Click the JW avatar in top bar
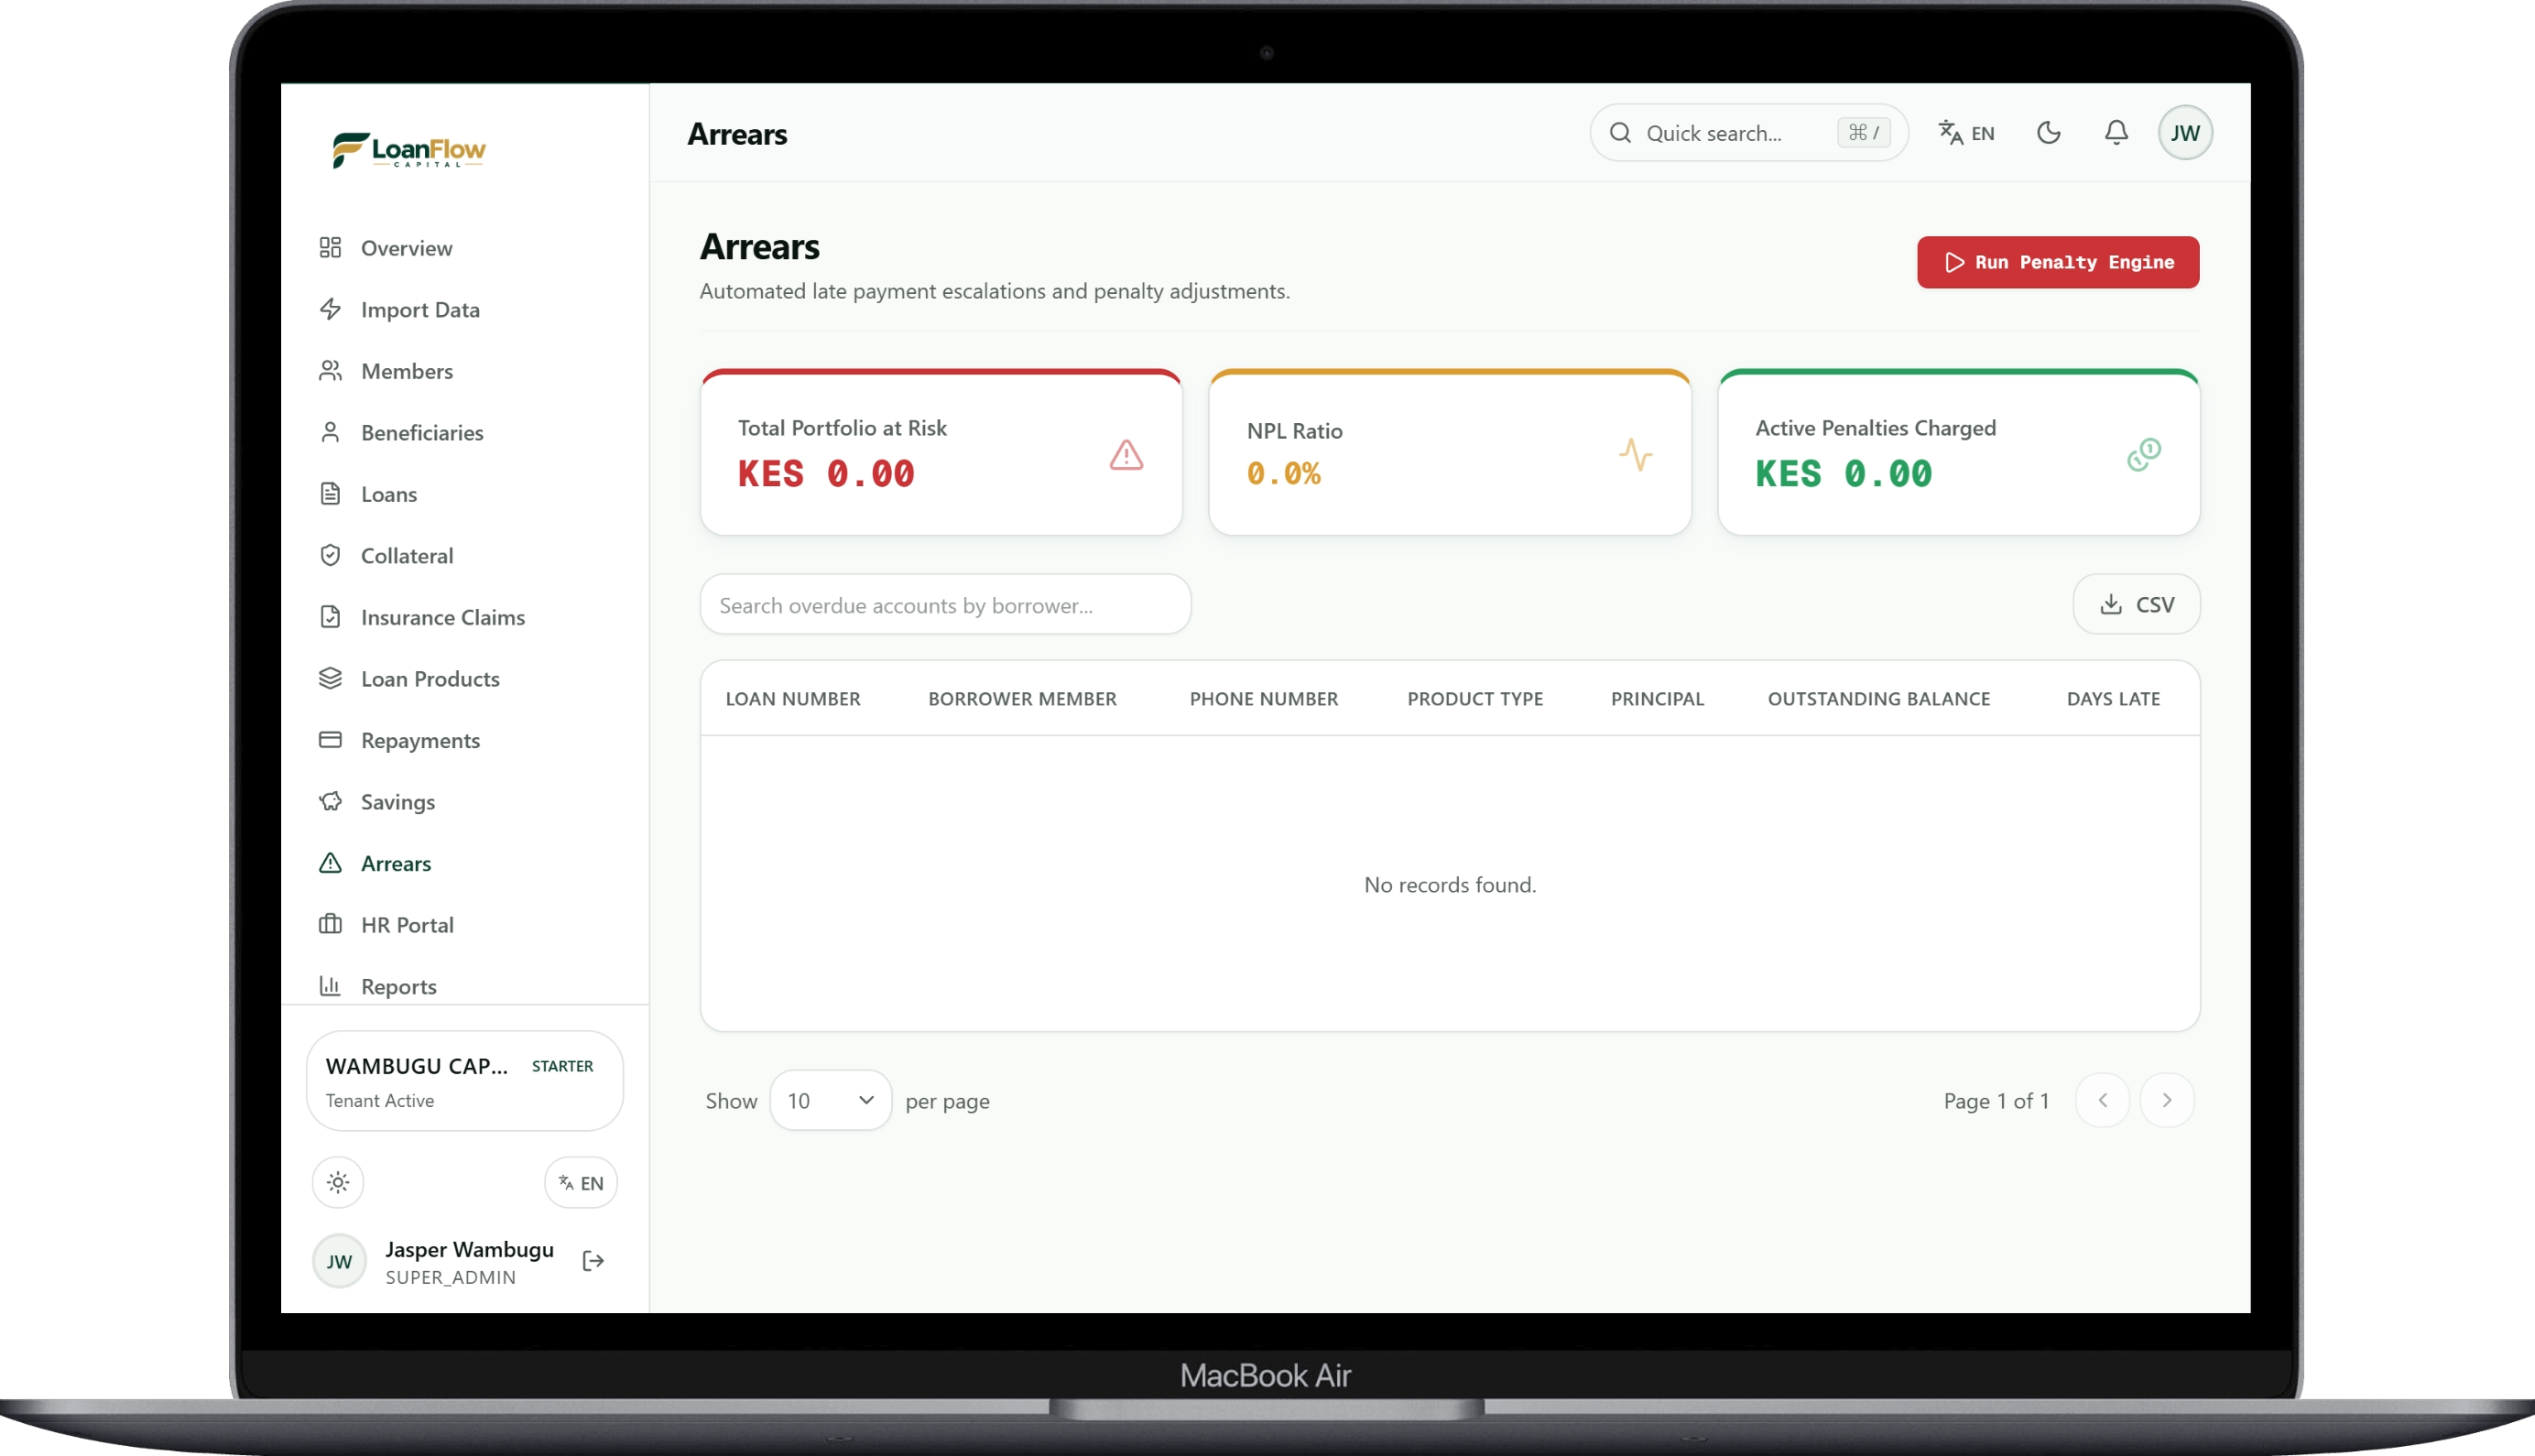This screenshot has width=2535, height=1456. coord(2185,133)
